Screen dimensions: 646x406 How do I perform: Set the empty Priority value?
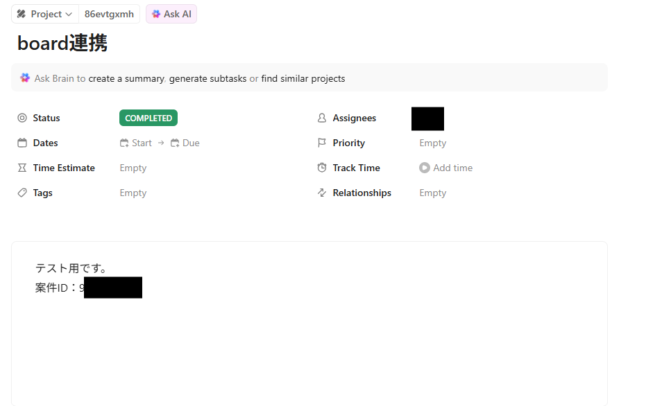tap(432, 143)
